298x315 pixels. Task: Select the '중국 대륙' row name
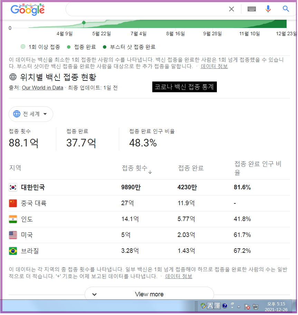(34, 204)
